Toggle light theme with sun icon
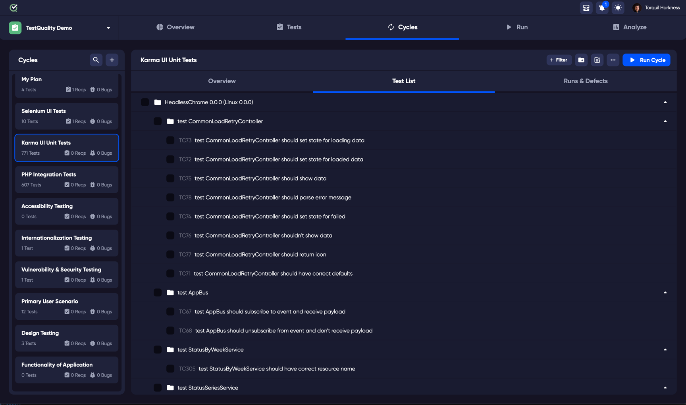Screen dimensions: 686x405 click(618, 8)
